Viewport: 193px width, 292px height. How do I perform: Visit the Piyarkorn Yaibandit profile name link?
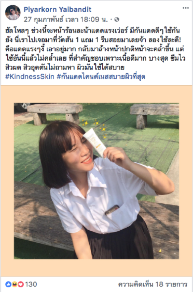coord(58,9)
